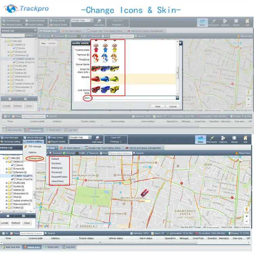Viewport: 254px width, 254px height.
Task: Expand Isfahan [0] group in the undimmed tree
Action: click(6, 190)
